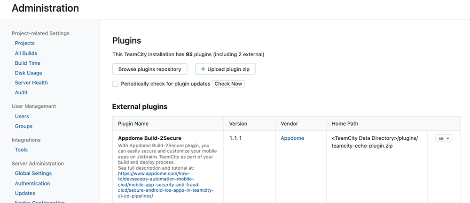This screenshot has height=203, width=470.
Task: Navigate to Disk Usage page
Action: click(28, 73)
